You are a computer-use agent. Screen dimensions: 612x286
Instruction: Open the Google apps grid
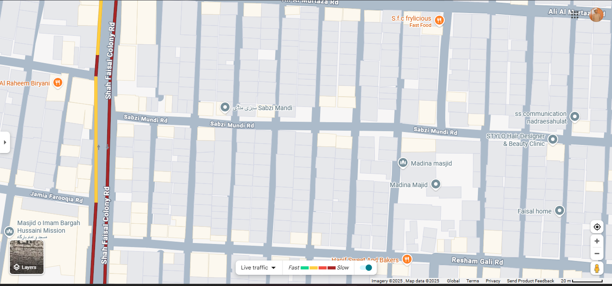click(x=575, y=15)
